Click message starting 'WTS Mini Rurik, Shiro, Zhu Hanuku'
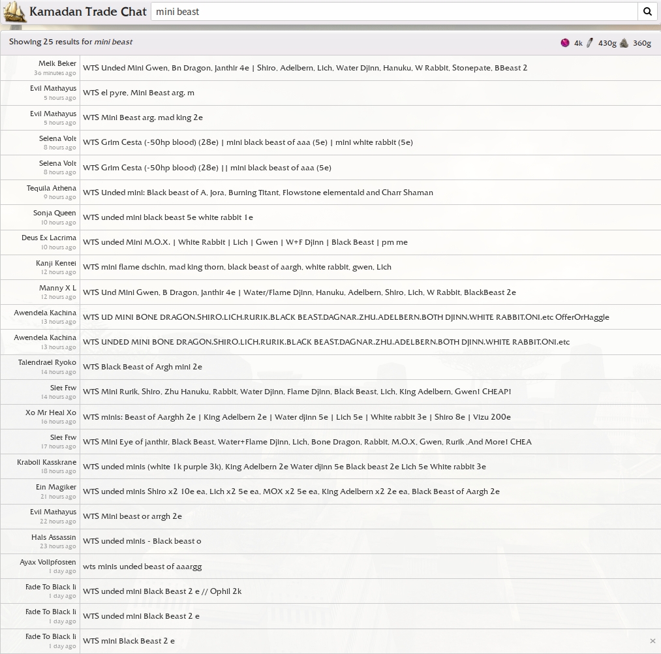Screen dimensions: 661x654 click(297, 392)
